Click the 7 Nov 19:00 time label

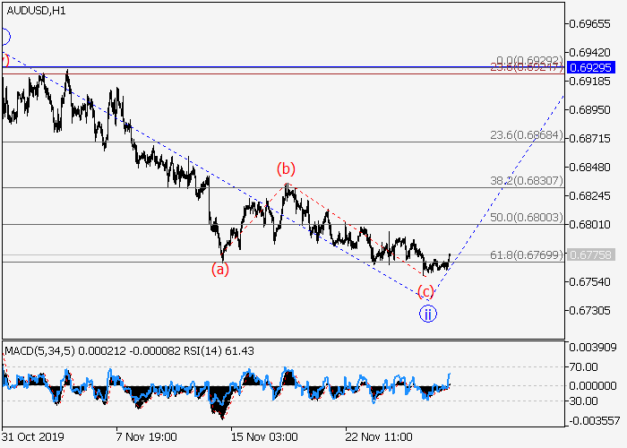[146, 436]
